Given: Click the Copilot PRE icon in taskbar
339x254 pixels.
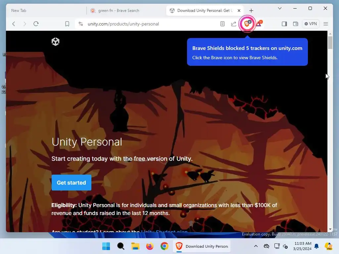Looking at the screenshot, I should [x=328, y=246].
